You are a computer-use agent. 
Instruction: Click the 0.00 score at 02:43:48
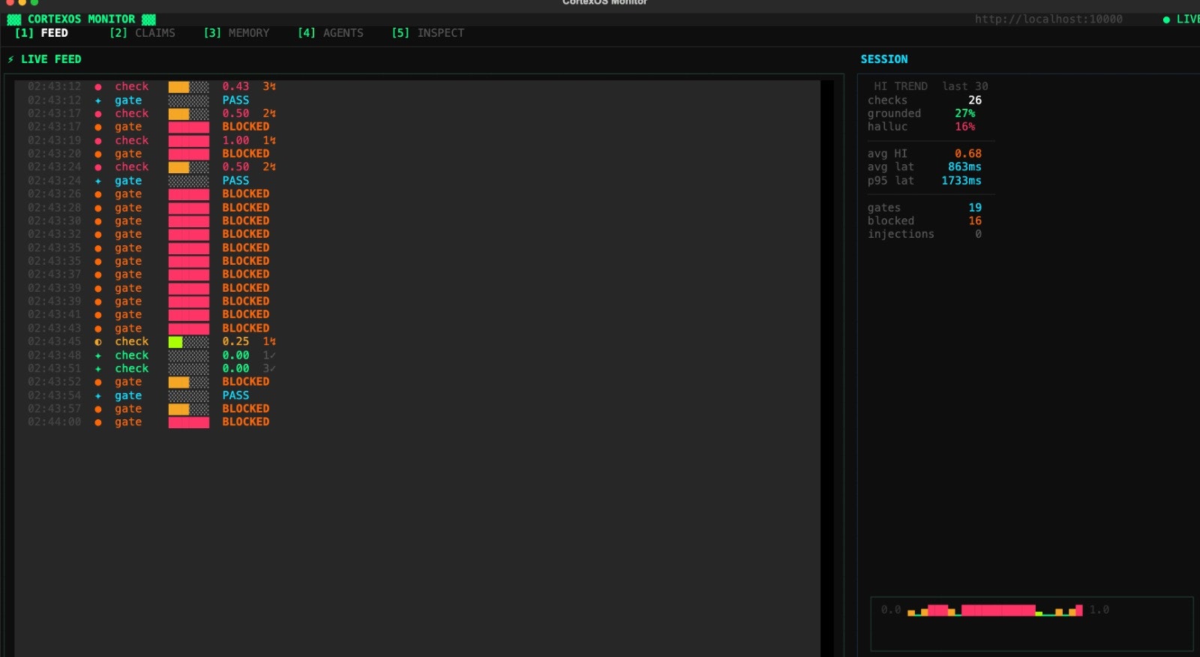(x=235, y=355)
